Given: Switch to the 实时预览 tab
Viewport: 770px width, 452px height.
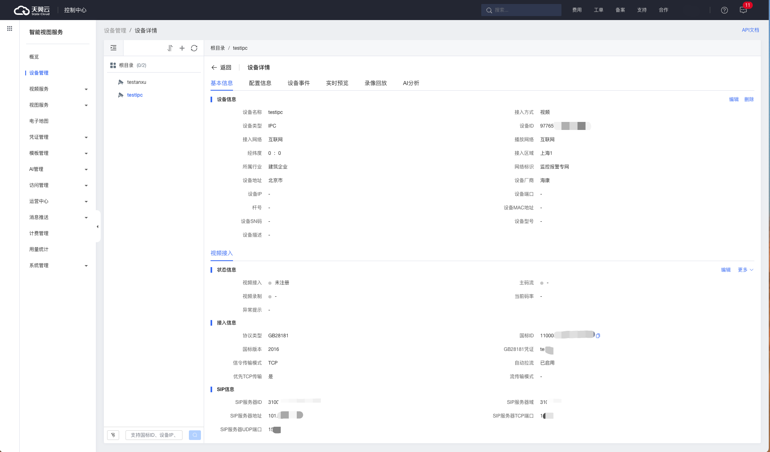Looking at the screenshot, I should [x=337, y=83].
